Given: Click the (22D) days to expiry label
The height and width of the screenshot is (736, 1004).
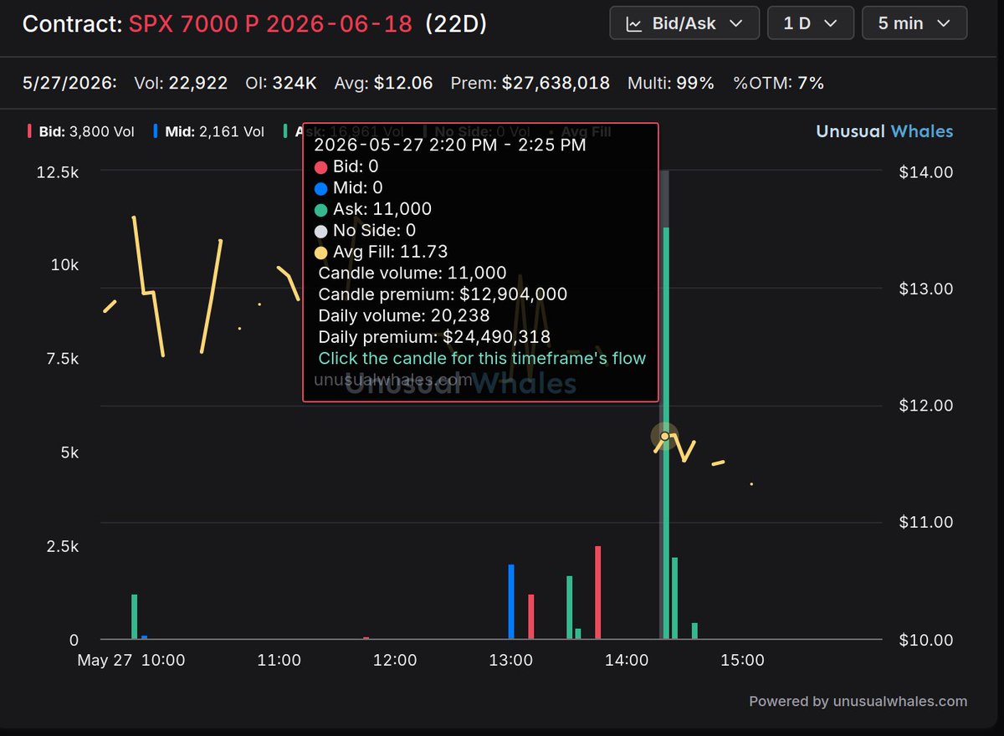Looking at the screenshot, I should pos(456,23).
